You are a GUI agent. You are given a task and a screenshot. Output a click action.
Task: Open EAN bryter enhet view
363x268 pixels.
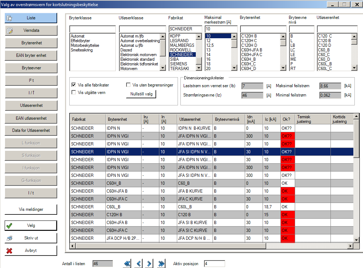(31, 55)
